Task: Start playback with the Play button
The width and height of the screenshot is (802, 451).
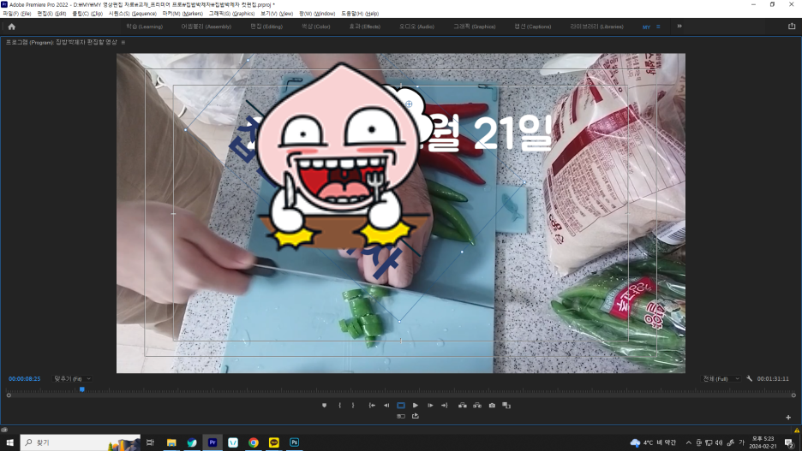Action: point(416,406)
